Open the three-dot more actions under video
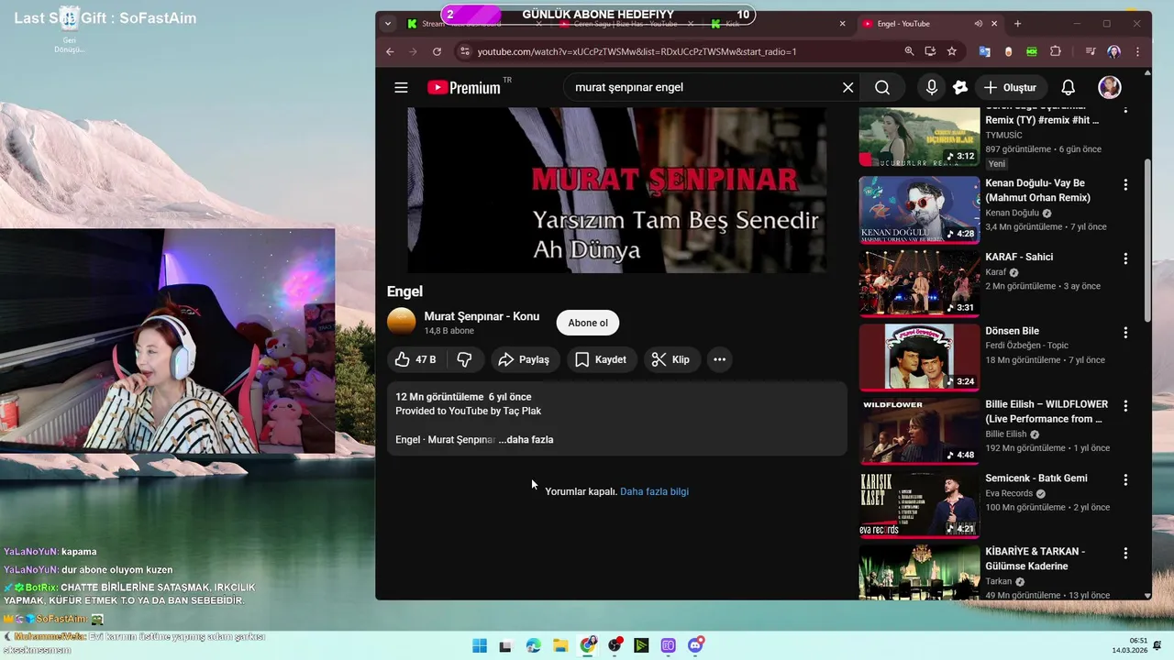 pos(720,359)
